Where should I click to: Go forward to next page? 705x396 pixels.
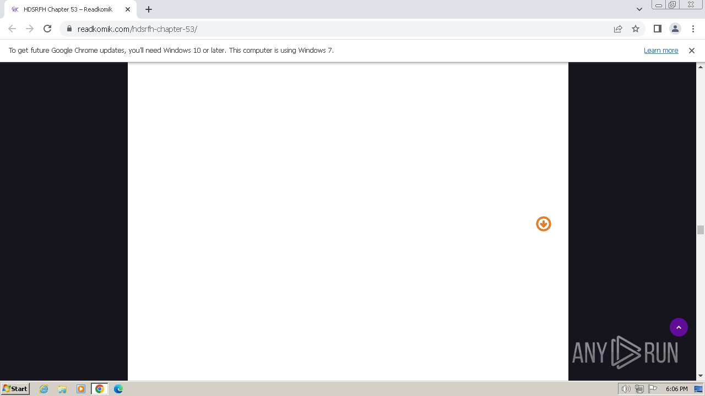30,29
